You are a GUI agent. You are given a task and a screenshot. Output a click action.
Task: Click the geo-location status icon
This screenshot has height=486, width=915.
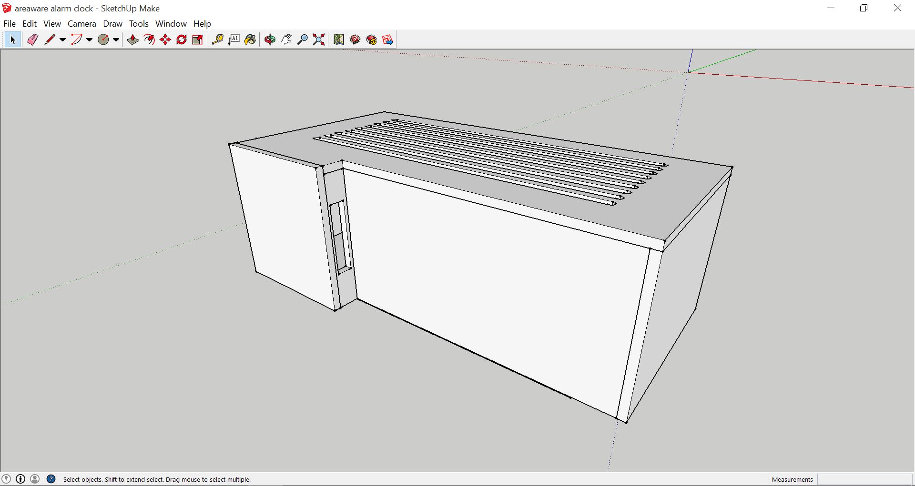[x=6, y=479]
